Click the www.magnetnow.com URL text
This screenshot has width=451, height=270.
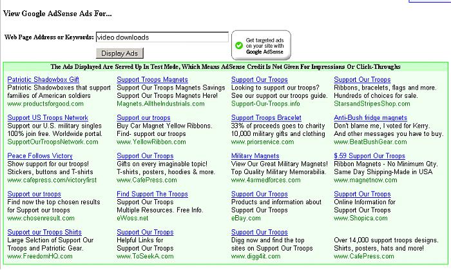(365, 180)
